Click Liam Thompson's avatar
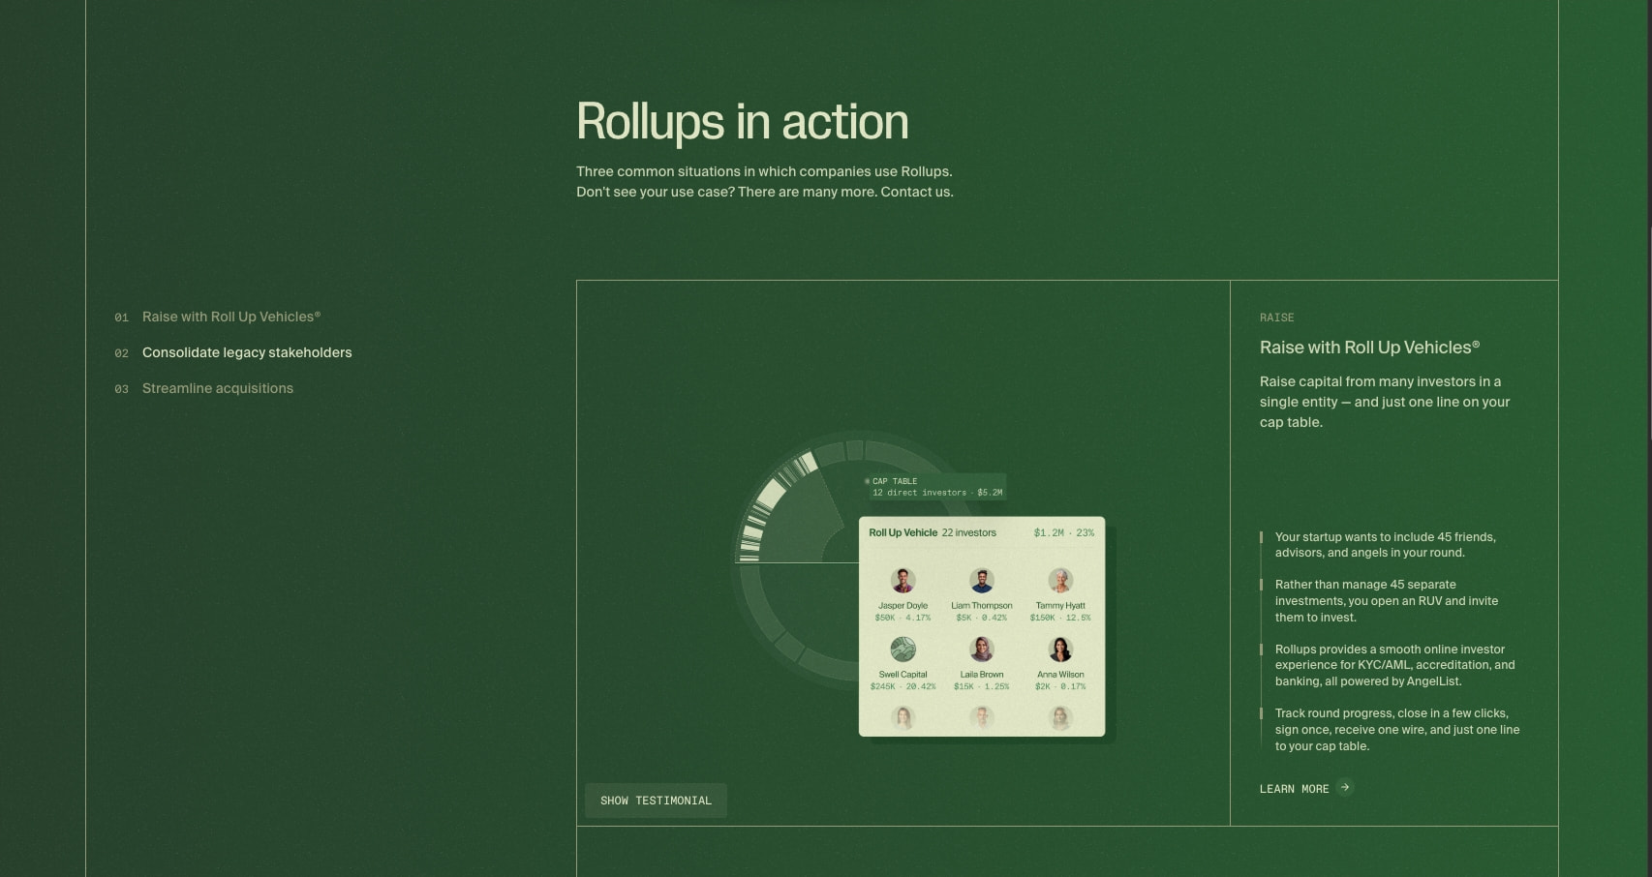This screenshot has width=1652, height=877. click(x=982, y=581)
